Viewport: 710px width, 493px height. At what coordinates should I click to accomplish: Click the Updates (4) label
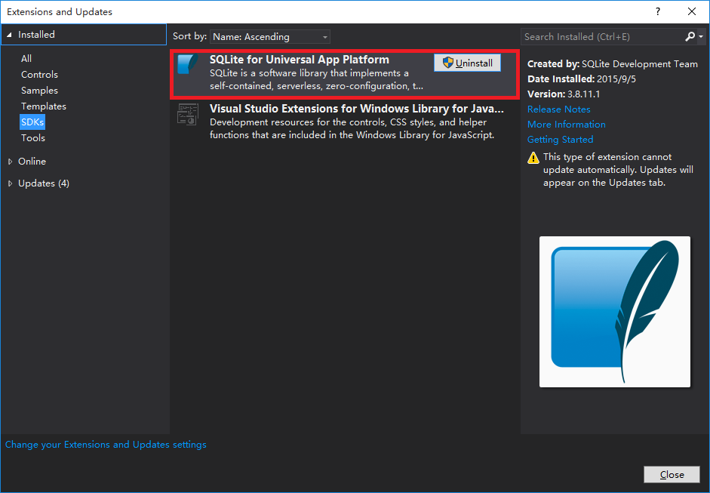[44, 183]
